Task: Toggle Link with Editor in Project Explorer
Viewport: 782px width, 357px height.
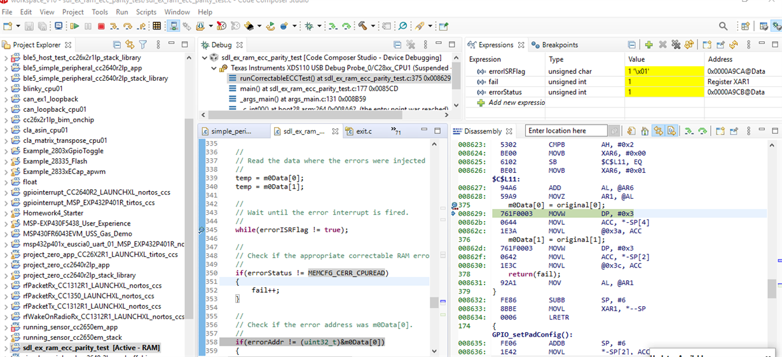Action: click(130, 45)
